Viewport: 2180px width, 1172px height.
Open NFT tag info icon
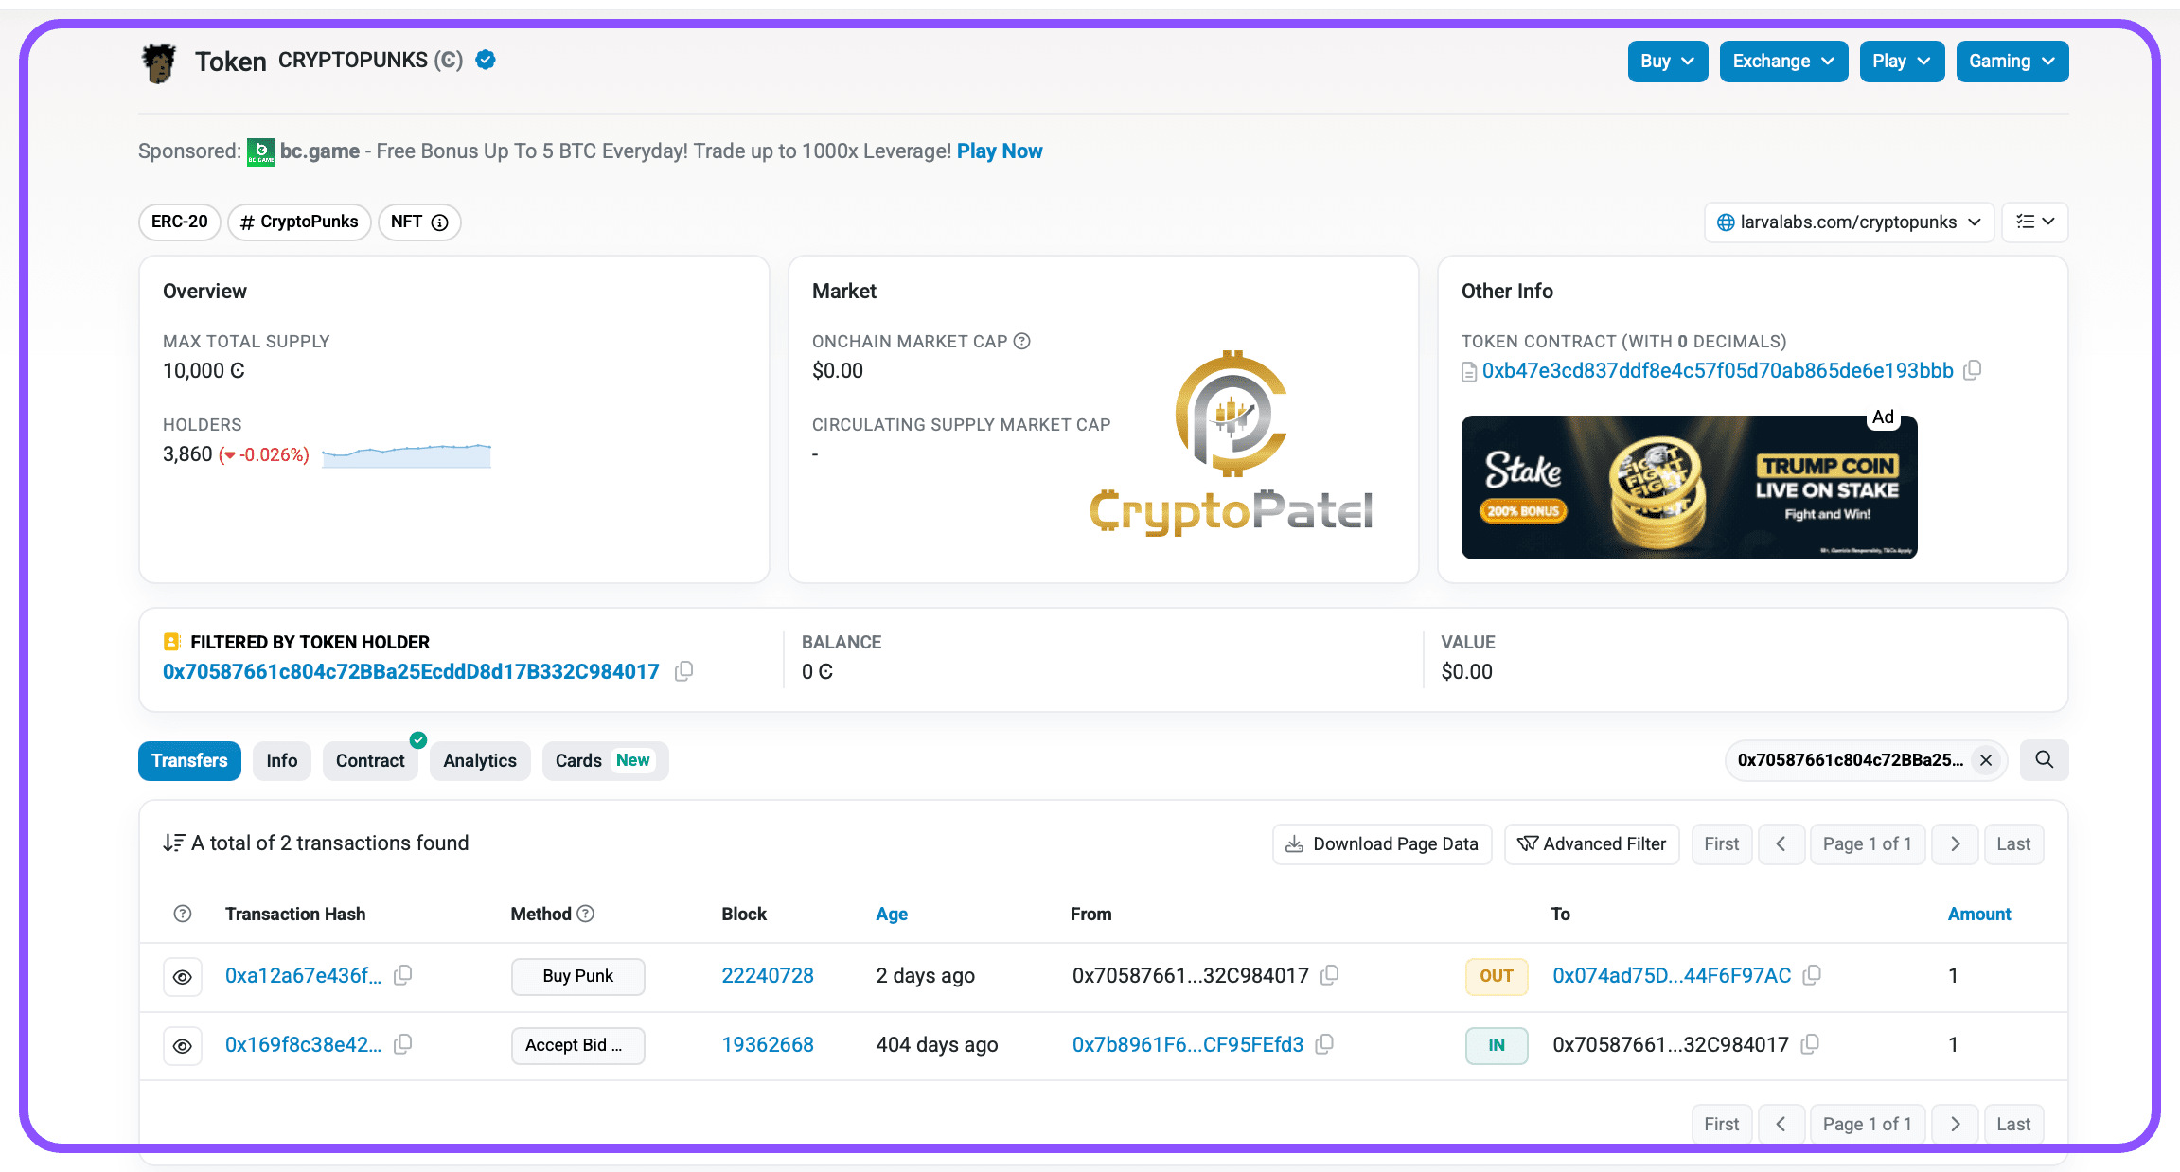click(439, 222)
